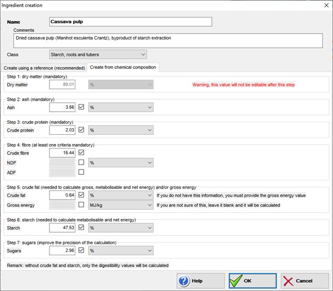This screenshot has width=333, height=291.
Task: Click the 'Step 7: sugars' group label
Action: (x=62, y=243)
